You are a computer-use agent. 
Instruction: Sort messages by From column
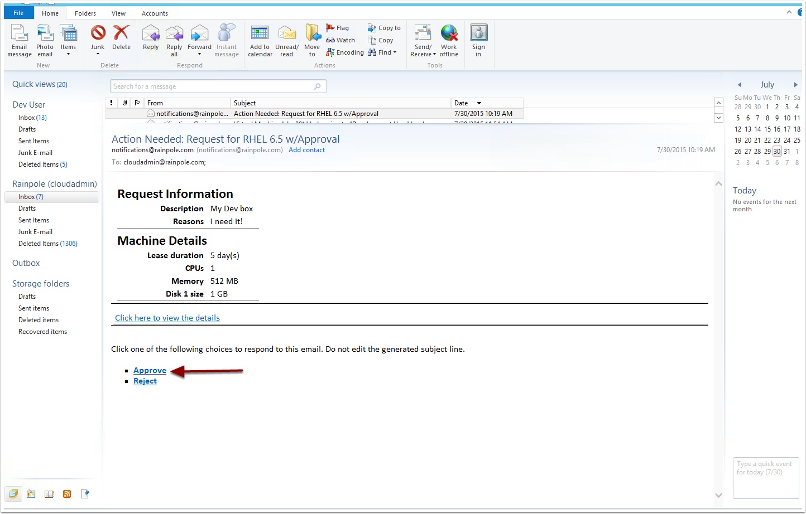click(187, 103)
